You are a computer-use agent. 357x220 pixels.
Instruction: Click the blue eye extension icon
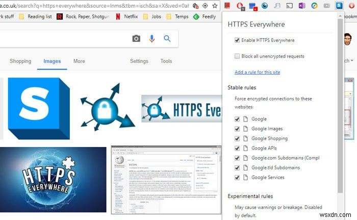[x=265, y=6]
